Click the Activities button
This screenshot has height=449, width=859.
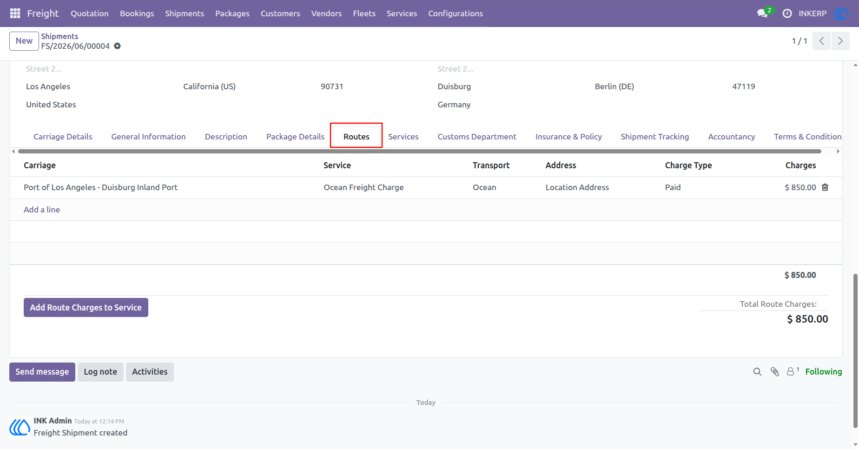pyautogui.click(x=150, y=372)
